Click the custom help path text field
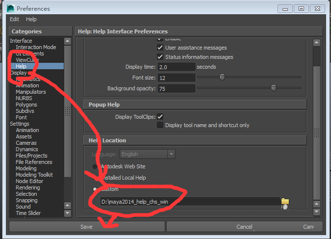The image size is (331, 239). 190,202
